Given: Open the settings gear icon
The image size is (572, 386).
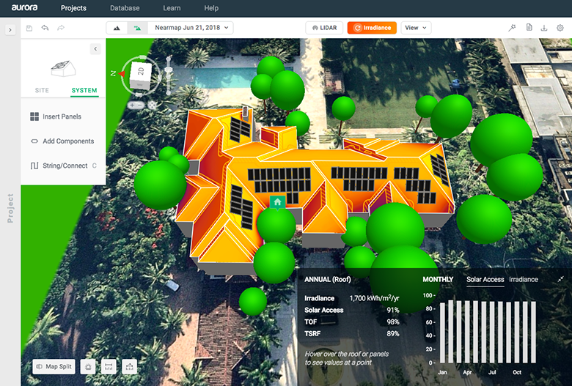Looking at the screenshot, I should 560,28.
